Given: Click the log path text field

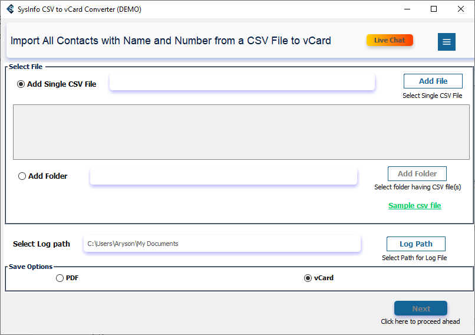Looking at the screenshot, I should pyautogui.click(x=221, y=244).
